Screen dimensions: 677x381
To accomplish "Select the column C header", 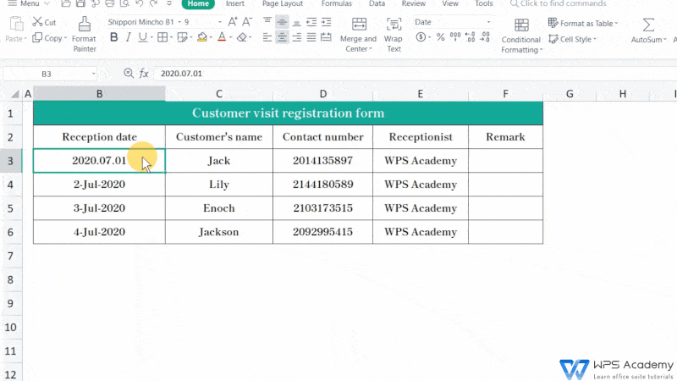I will 219,94.
